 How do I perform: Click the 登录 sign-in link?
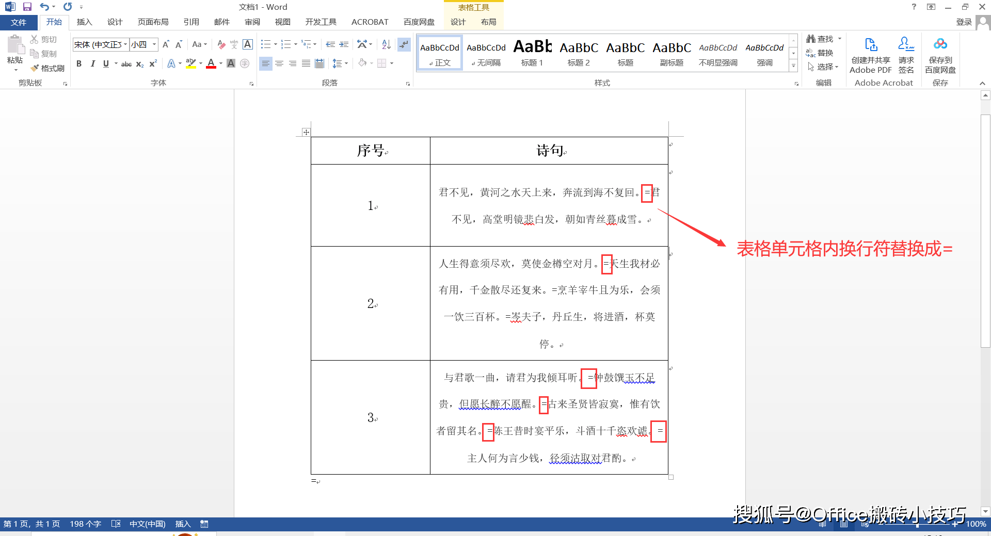[964, 22]
